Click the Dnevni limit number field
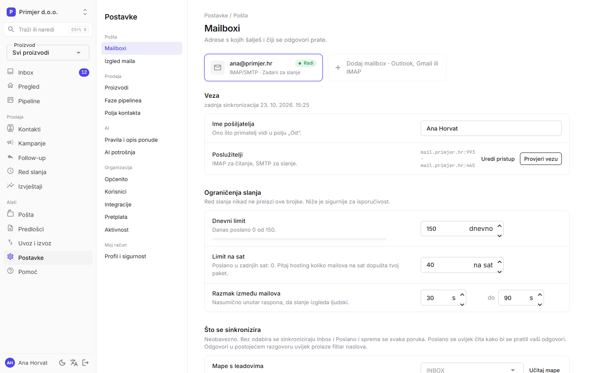 pyautogui.click(x=462, y=229)
